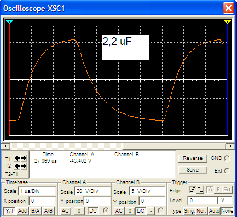The height and width of the screenshot is (217, 237).
Task: Click the Reverse button
Action: pos(193,158)
